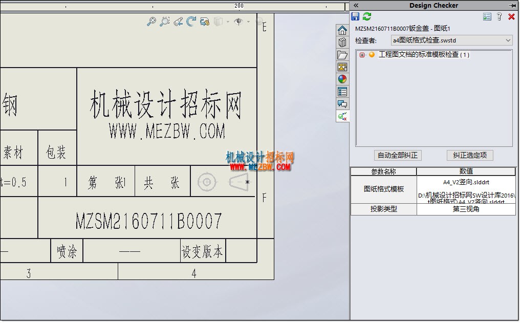Click the 机械设计招标网 title block text
The height and width of the screenshot is (323, 521).
point(166,104)
